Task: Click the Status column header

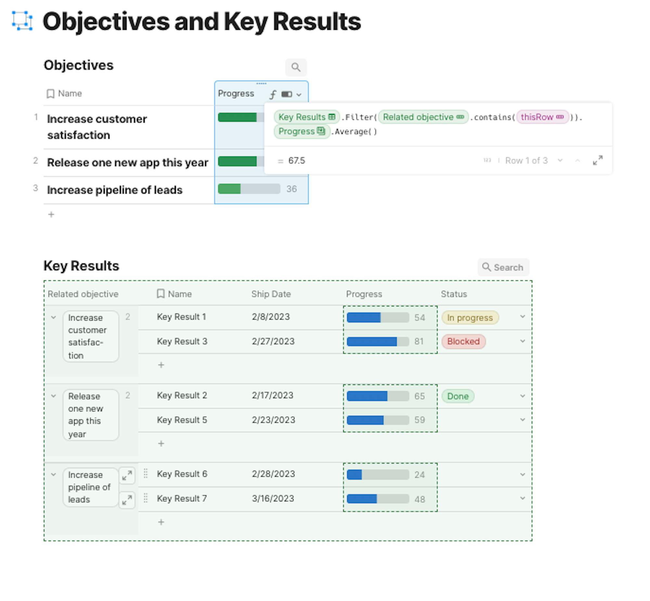Action: [454, 294]
